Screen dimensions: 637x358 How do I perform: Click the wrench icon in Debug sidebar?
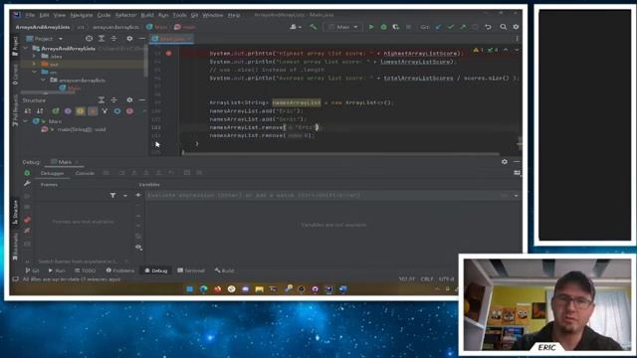pyautogui.click(x=27, y=183)
